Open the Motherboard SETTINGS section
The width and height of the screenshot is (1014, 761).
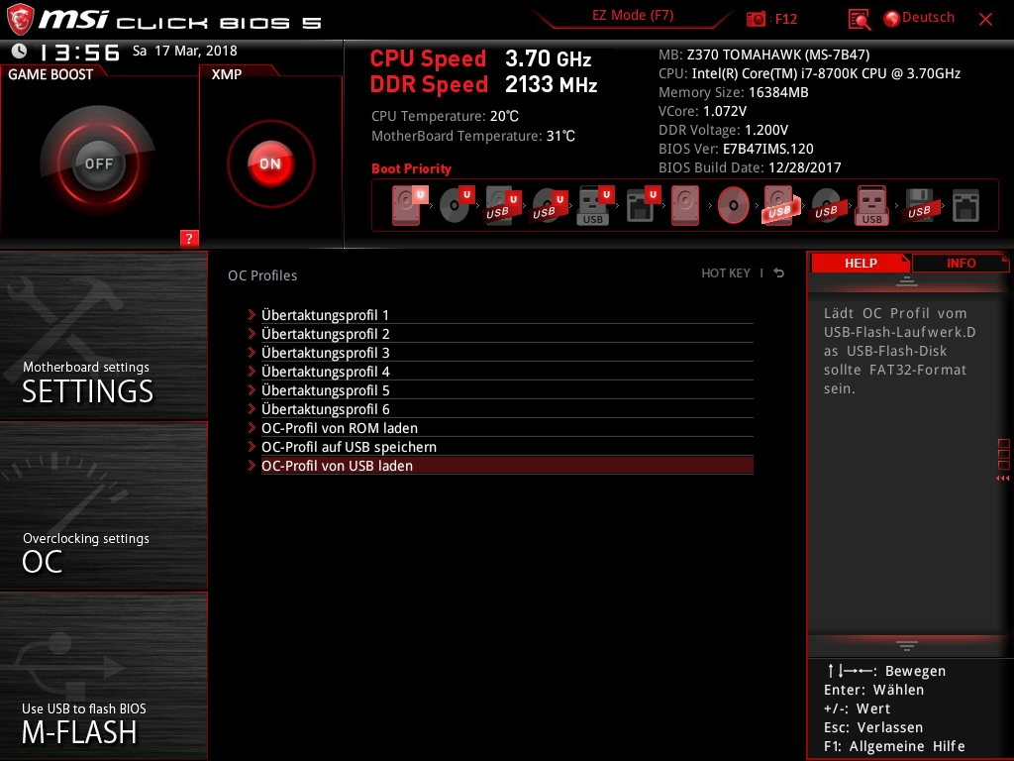[103, 335]
